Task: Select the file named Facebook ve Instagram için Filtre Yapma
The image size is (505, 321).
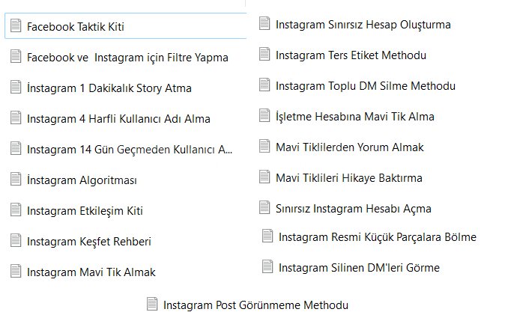Action: coord(127,57)
